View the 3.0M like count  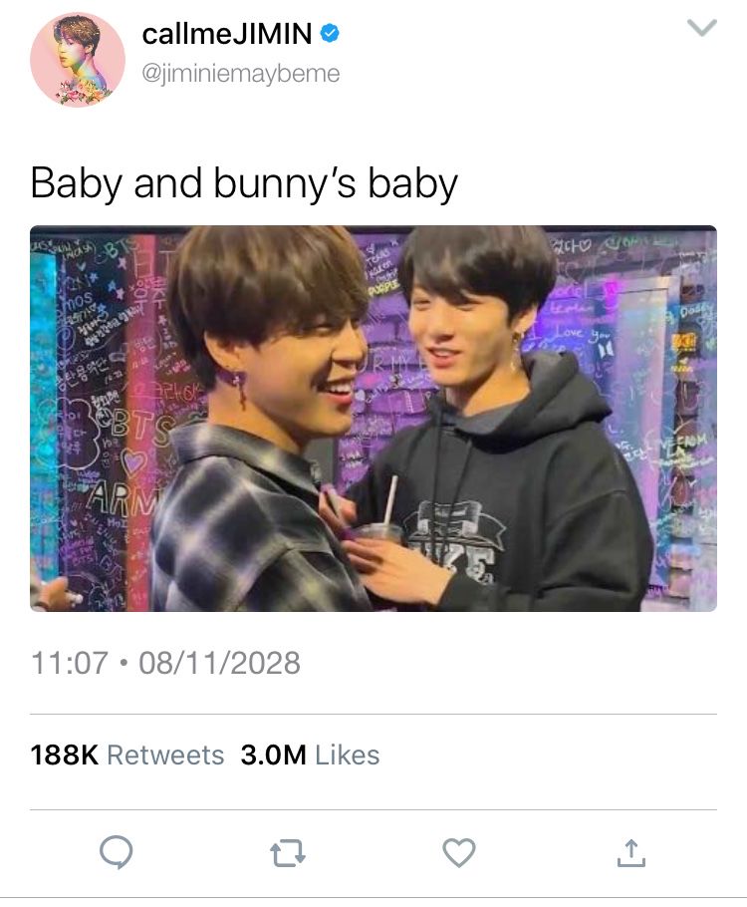[274, 755]
